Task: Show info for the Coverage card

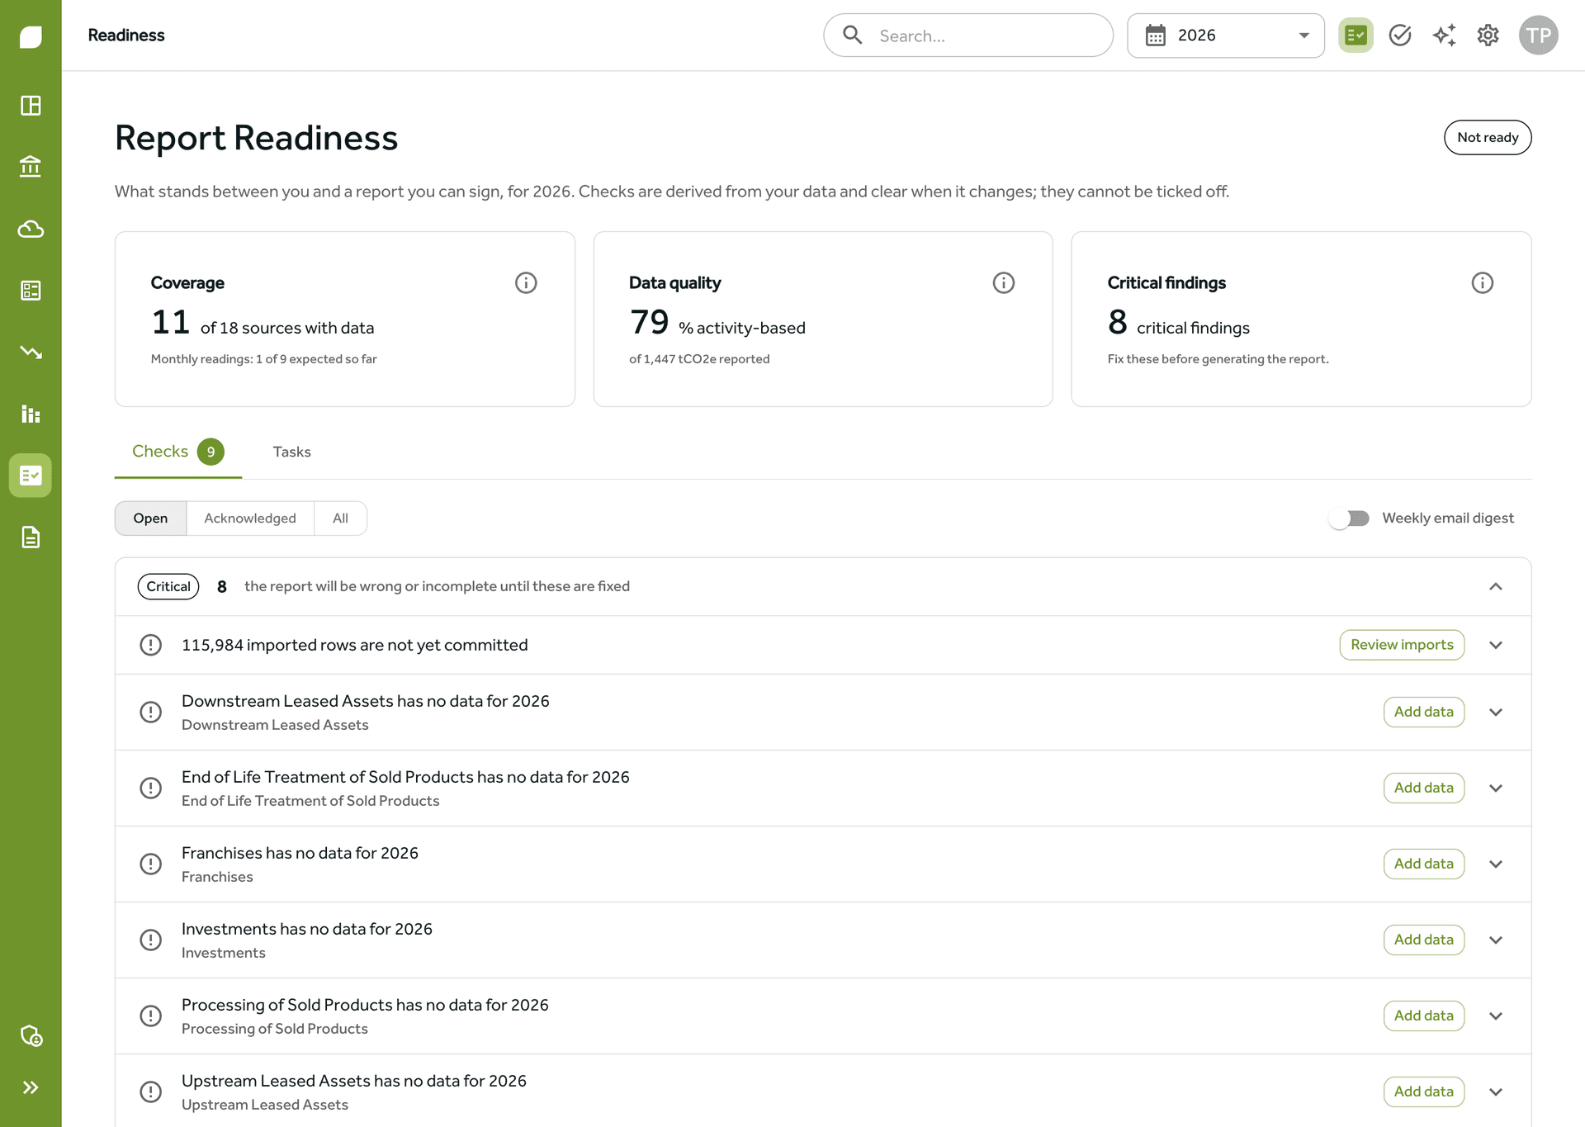Action: (x=526, y=283)
